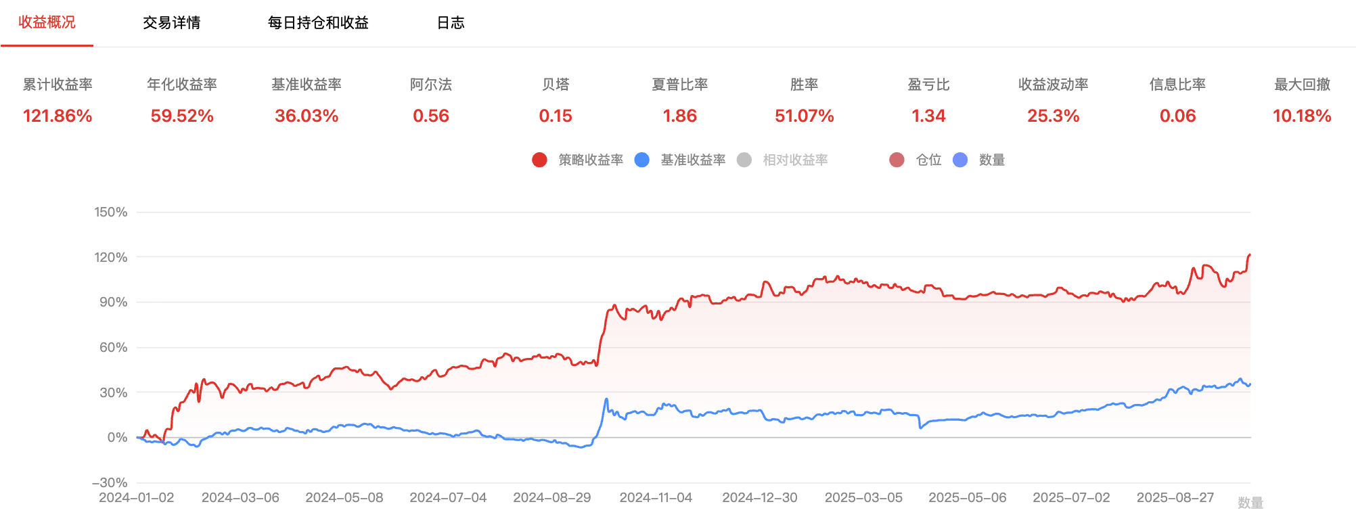Switch to the 日志 tab
The image size is (1356, 521).
(x=451, y=23)
